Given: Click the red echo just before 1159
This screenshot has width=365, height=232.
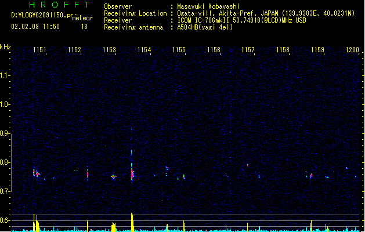Looking at the screenshot, I should 311,176.
